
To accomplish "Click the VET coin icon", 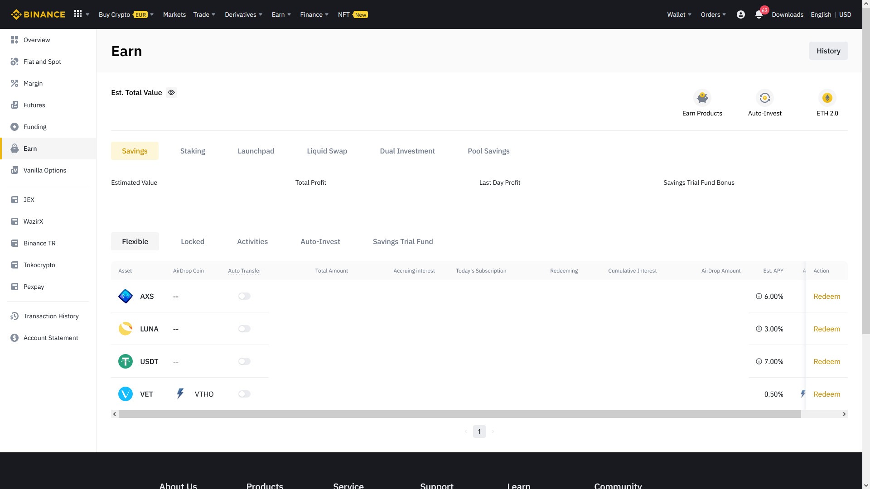I will coord(126,394).
